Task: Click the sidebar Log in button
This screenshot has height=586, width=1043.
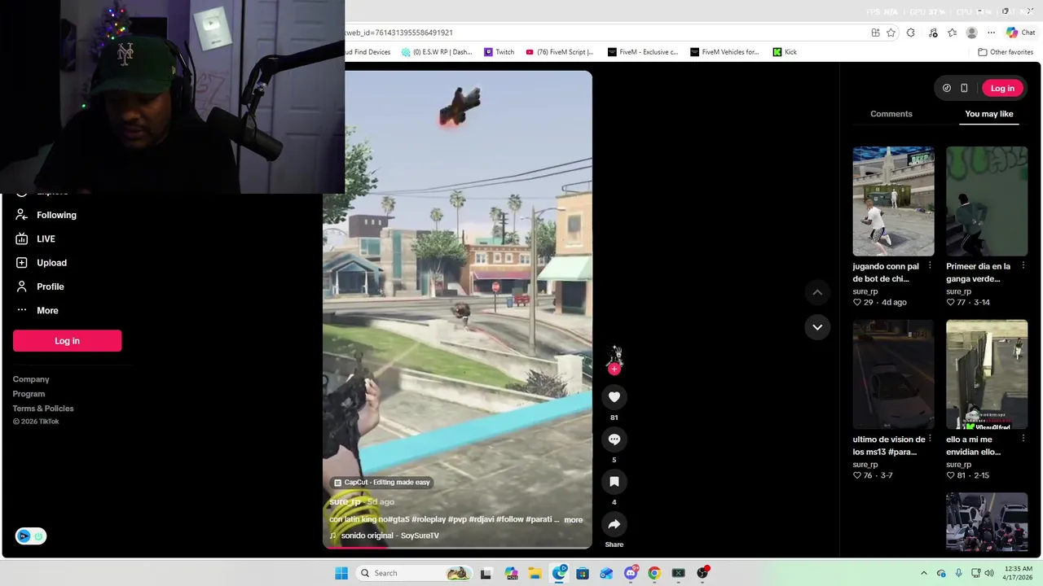Action: [67, 341]
